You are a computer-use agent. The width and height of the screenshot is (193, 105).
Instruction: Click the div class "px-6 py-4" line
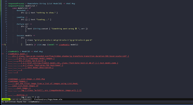coord(31,61)
